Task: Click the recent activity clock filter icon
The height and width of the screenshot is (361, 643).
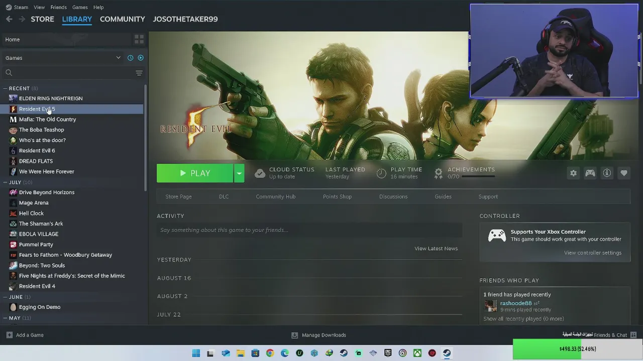Action: (x=130, y=58)
